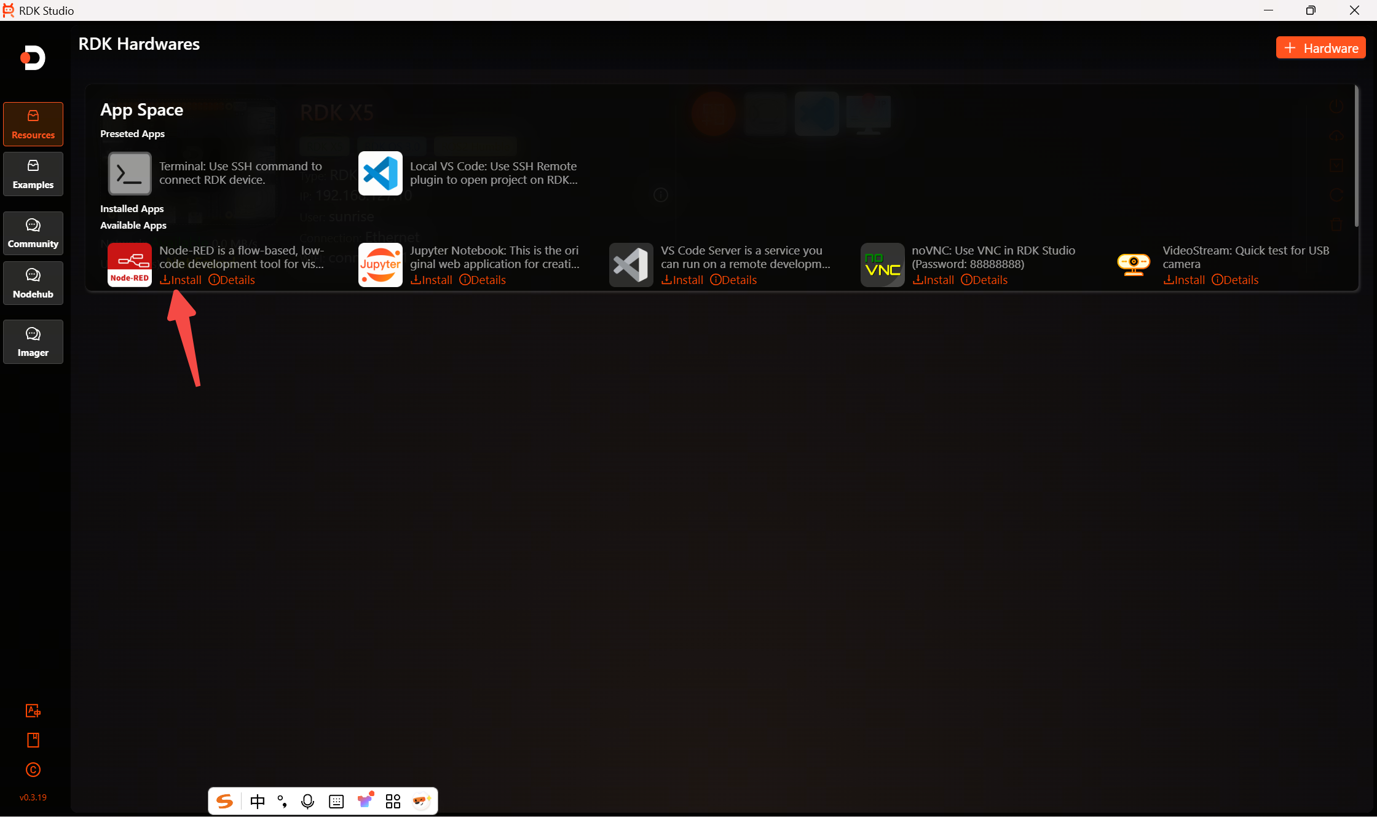Screen dimensions: 1377x817
Task: Click the Jupyter Notebook app icon
Action: tap(380, 265)
